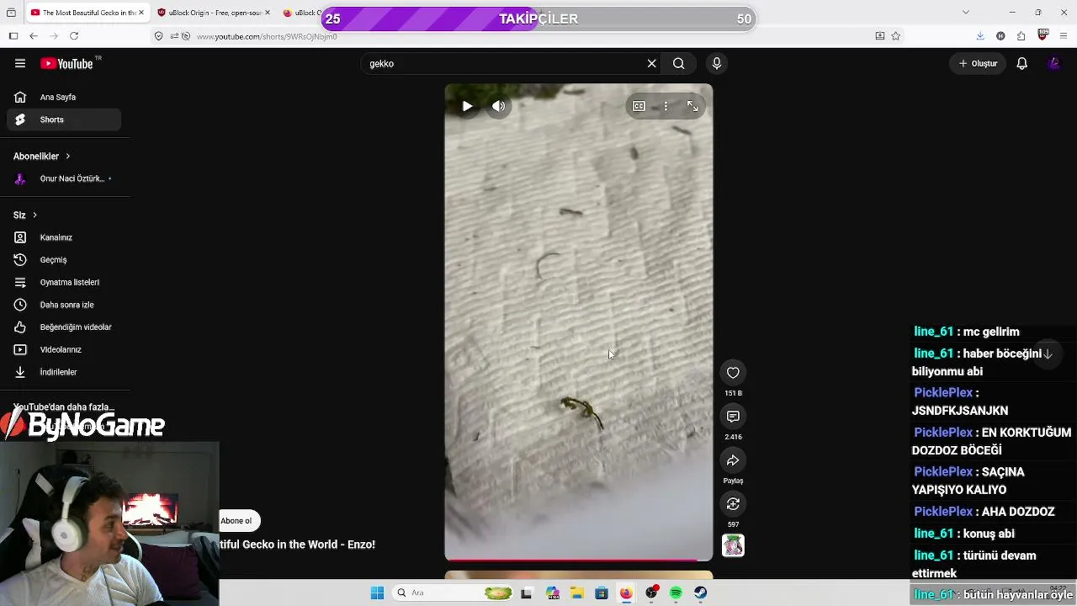Image resolution: width=1077 pixels, height=606 pixels.
Task: Open File Explorer from the taskbar
Action: pos(577,593)
